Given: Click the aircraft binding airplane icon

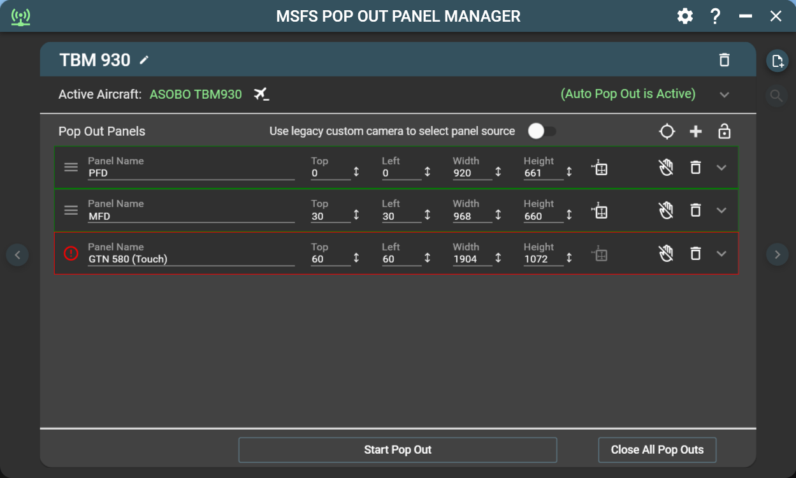Looking at the screenshot, I should click(x=261, y=94).
